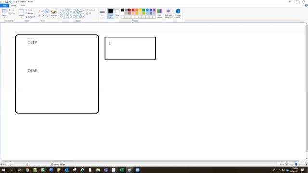Image resolution: width=308 pixels, height=173 pixels.
Task: Pick the red color swatch
Action: coord(133,10)
